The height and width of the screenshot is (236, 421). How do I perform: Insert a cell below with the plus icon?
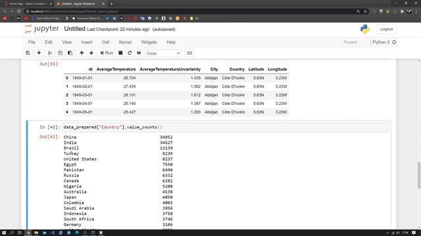coord(39,53)
